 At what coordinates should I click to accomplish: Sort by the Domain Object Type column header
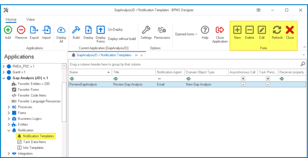click(x=206, y=72)
